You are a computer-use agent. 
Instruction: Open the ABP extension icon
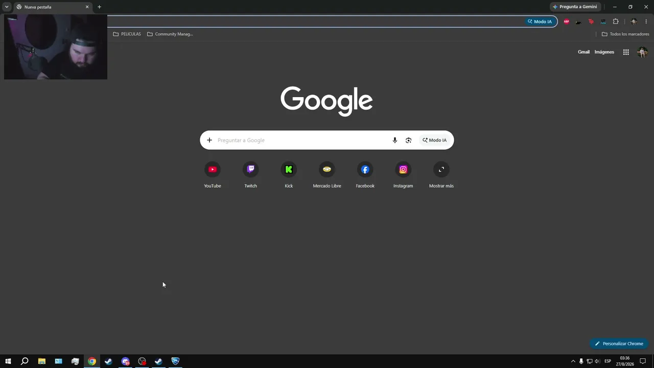pyautogui.click(x=567, y=21)
